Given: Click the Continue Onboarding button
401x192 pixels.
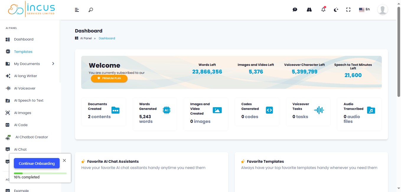Looking at the screenshot, I should coord(37,163).
